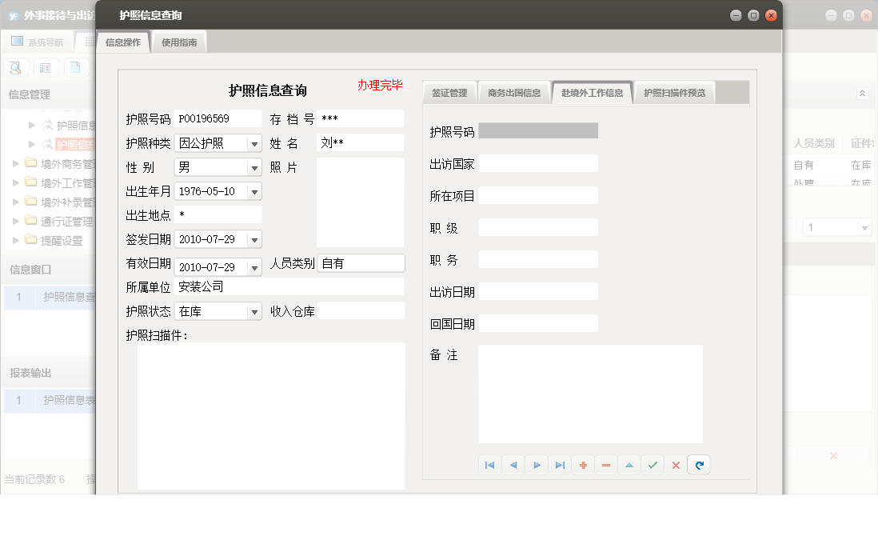Refresh records with the circular arrow icon
This screenshot has width=878, height=548.
click(x=698, y=464)
